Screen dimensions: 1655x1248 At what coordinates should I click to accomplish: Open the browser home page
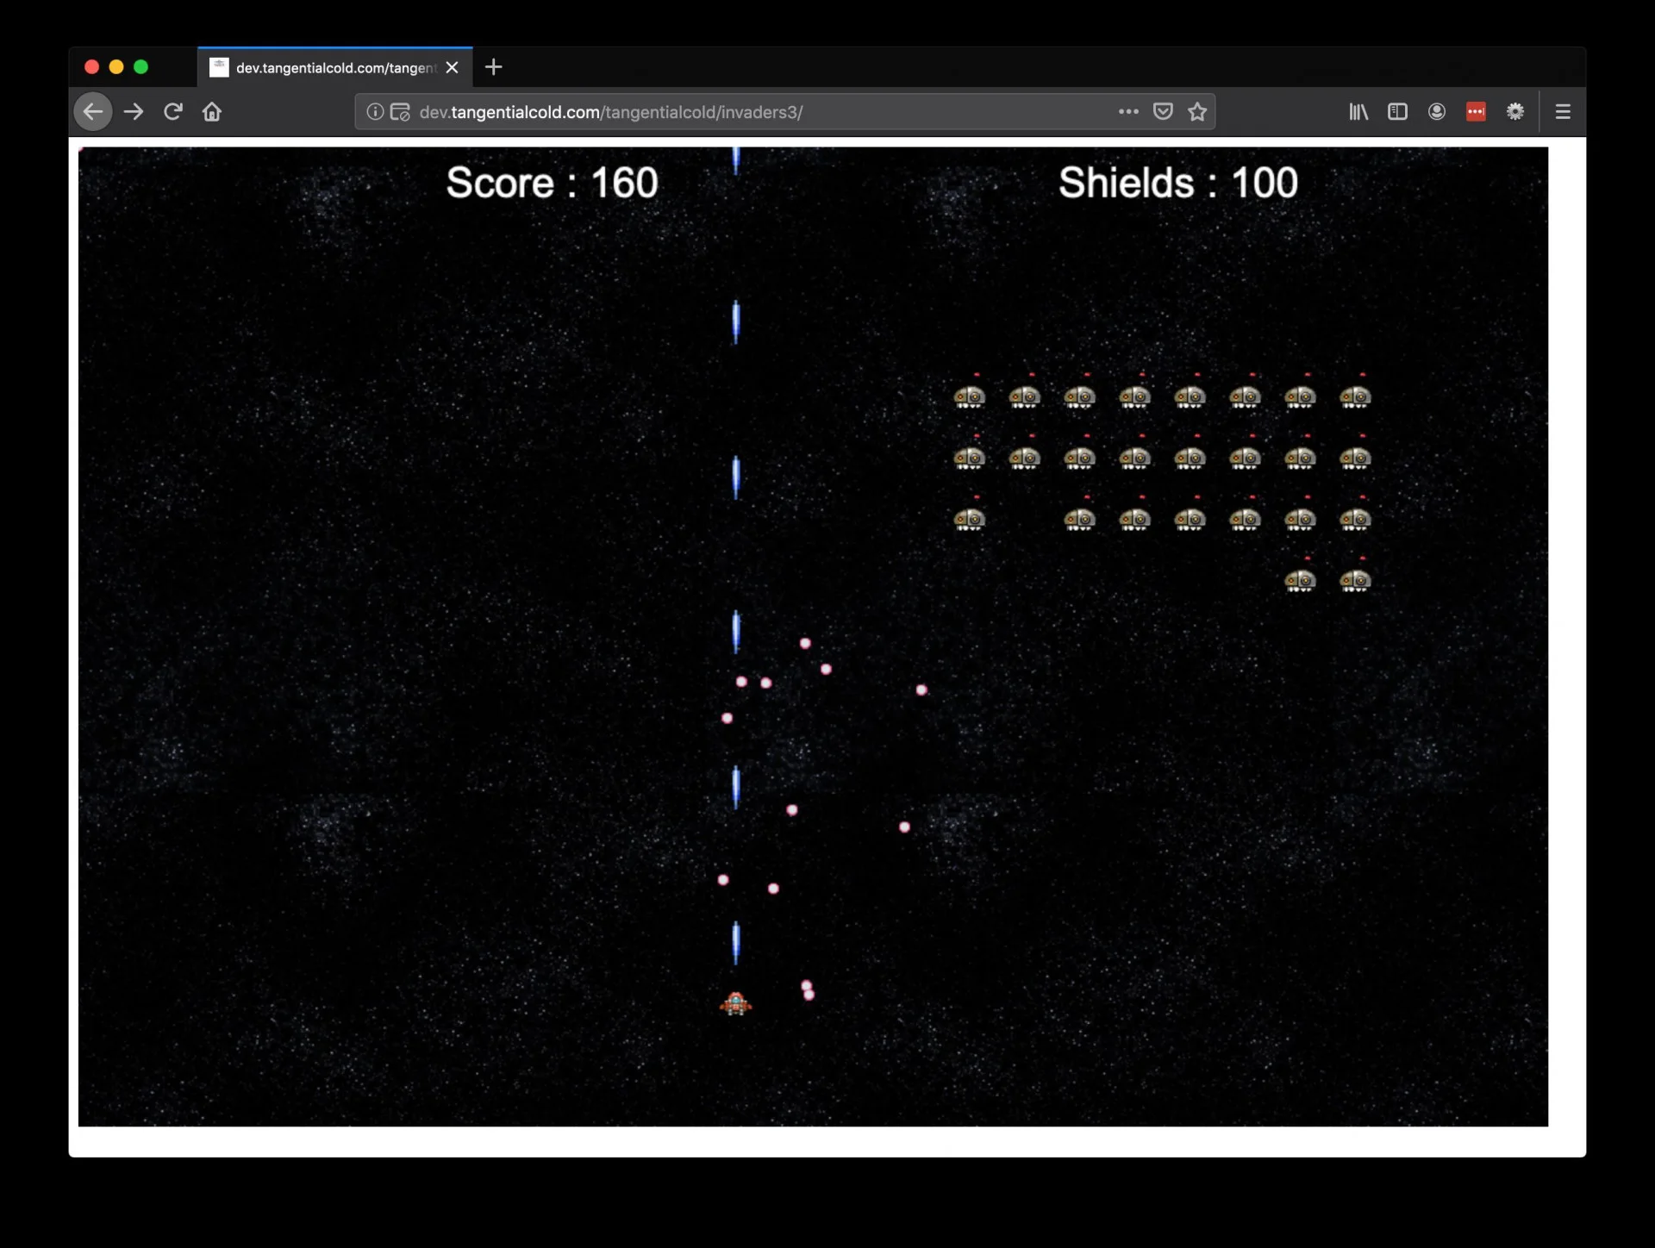click(212, 112)
